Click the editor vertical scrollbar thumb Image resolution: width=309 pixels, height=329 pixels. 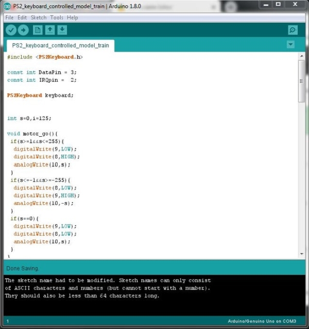(x=302, y=81)
